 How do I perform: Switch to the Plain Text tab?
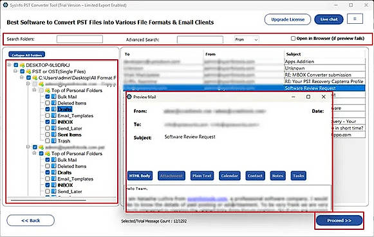coord(201,176)
